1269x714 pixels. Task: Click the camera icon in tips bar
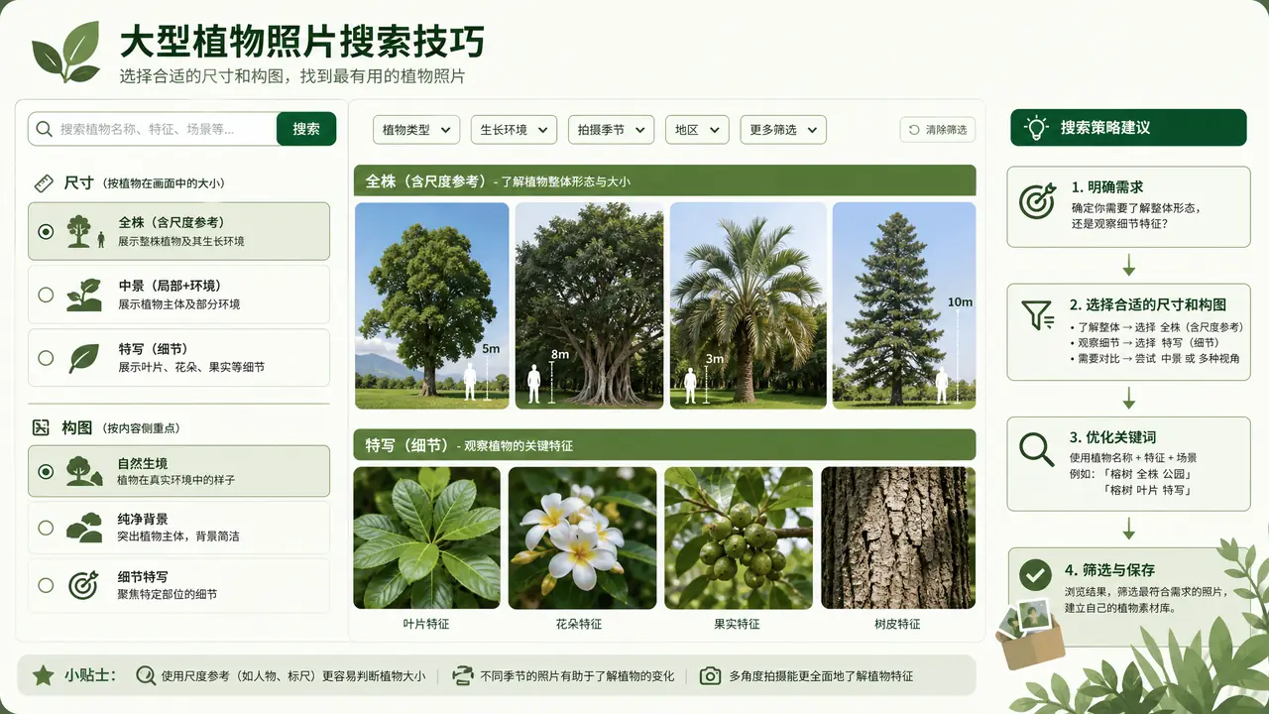(x=710, y=676)
